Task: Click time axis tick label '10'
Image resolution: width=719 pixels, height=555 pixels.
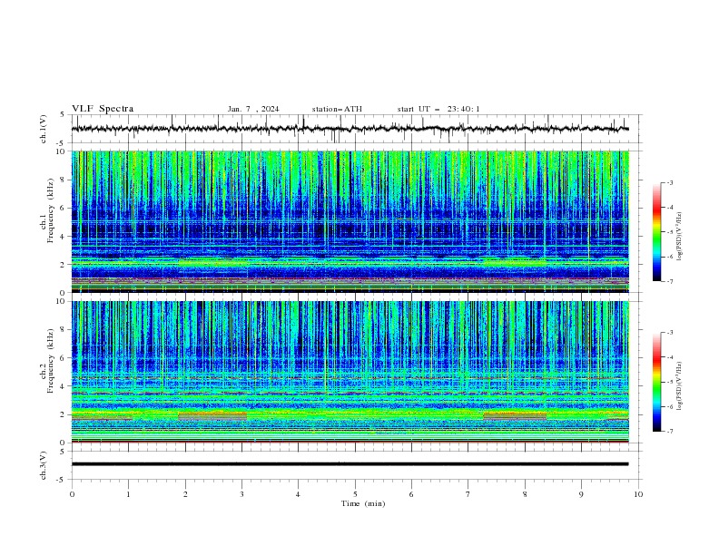Action: [638, 494]
